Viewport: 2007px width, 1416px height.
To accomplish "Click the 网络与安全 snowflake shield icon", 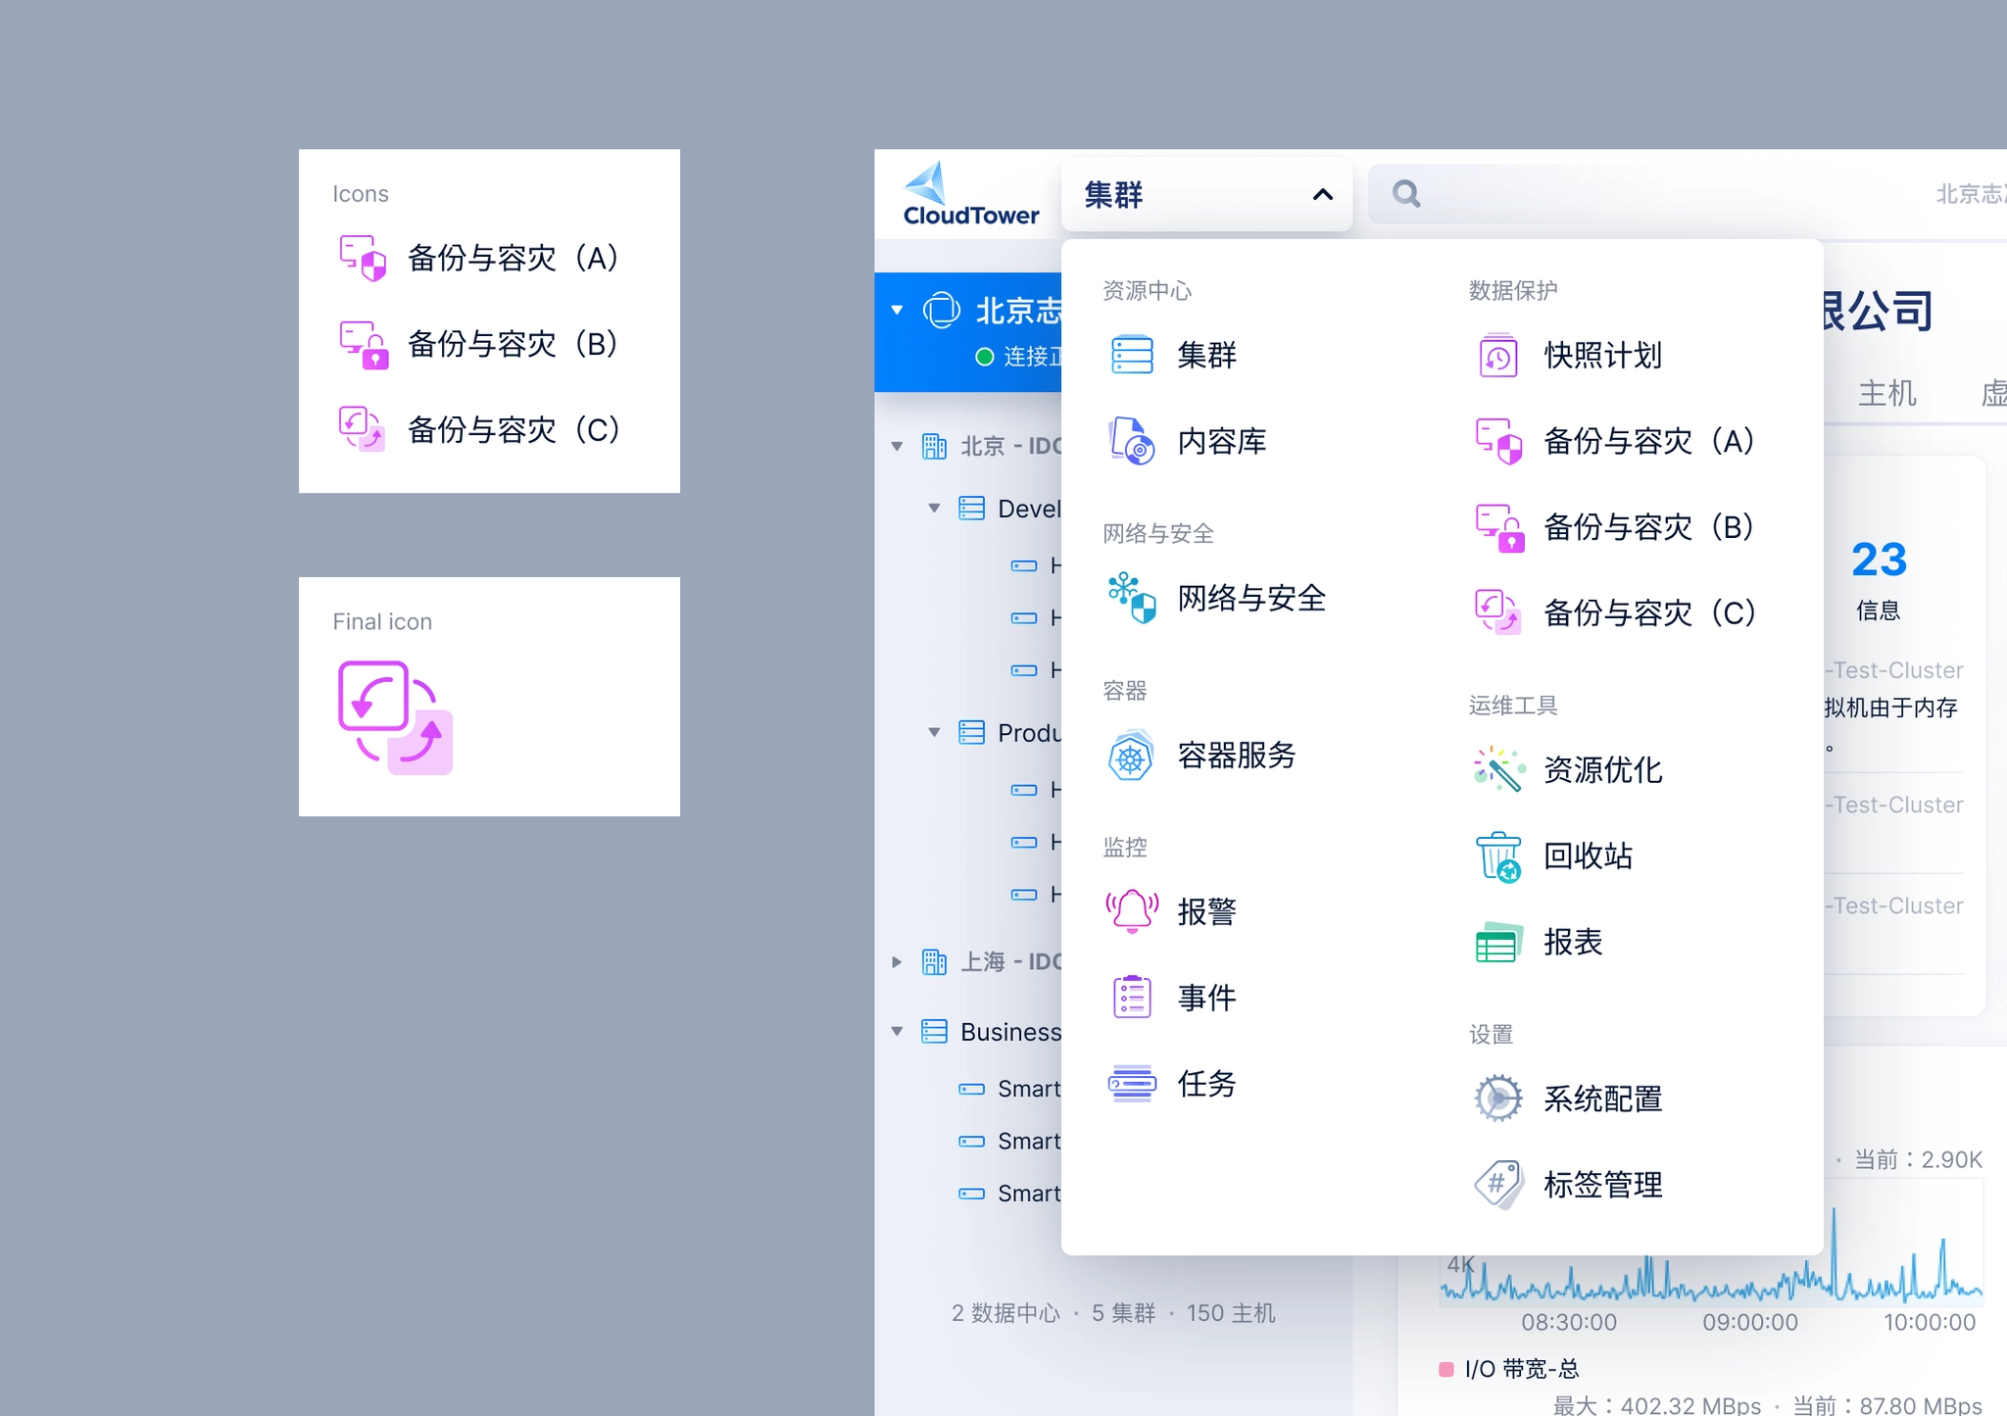I will tap(1132, 598).
